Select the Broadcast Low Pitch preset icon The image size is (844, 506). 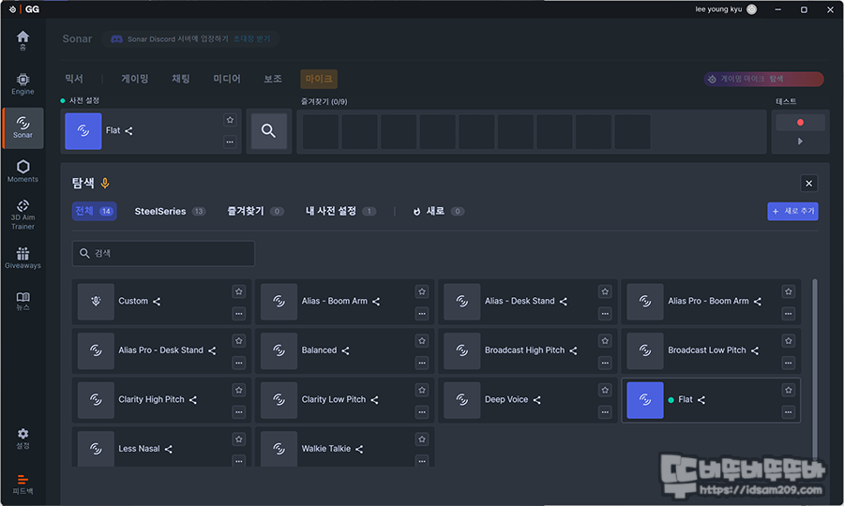click(x=645, y=350)
